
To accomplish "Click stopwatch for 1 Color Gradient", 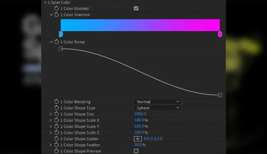I will [x=56, y=15].
